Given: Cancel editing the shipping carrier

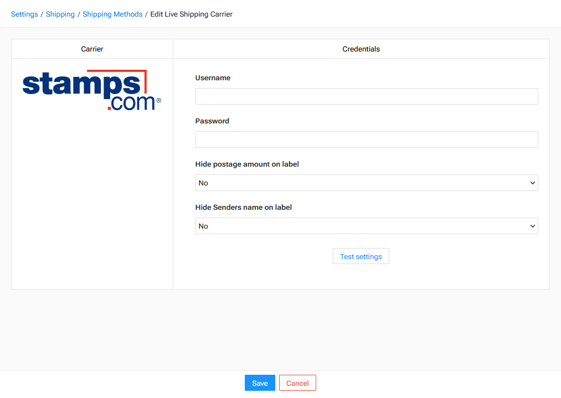Looking at the screenshot, I should coord(297,383).
